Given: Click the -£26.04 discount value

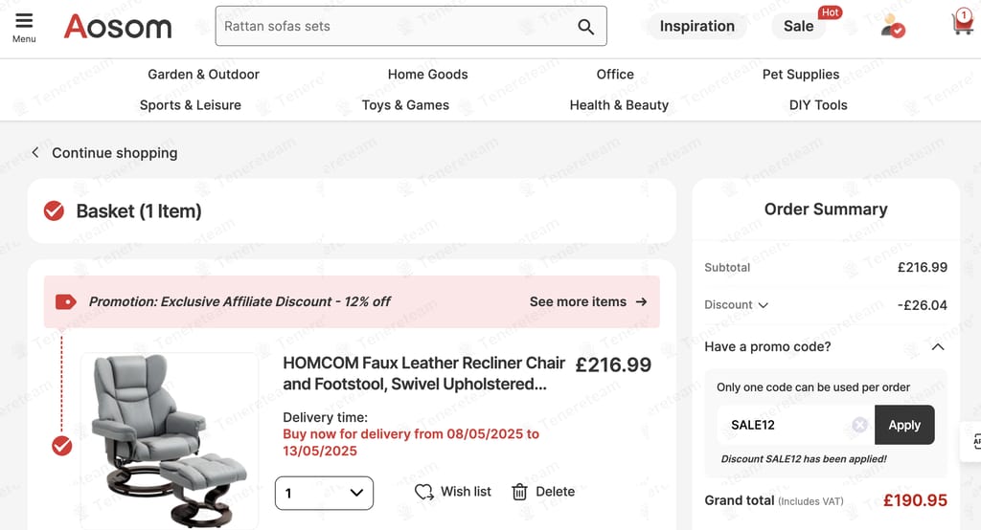Looking at the screenshot, I should [x=923, y=305].
